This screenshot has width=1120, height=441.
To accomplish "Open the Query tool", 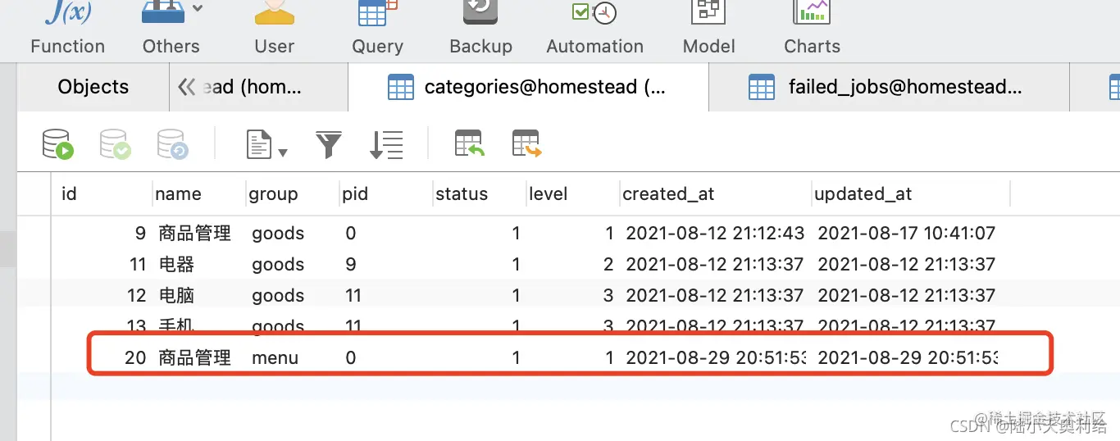I will pos(377,29).
